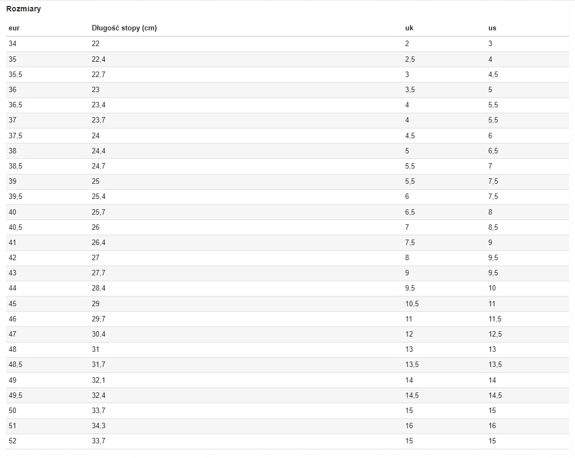The width and height of the screenshot is (575, 458).
Task: Click the uk column header
Action: 409,28
